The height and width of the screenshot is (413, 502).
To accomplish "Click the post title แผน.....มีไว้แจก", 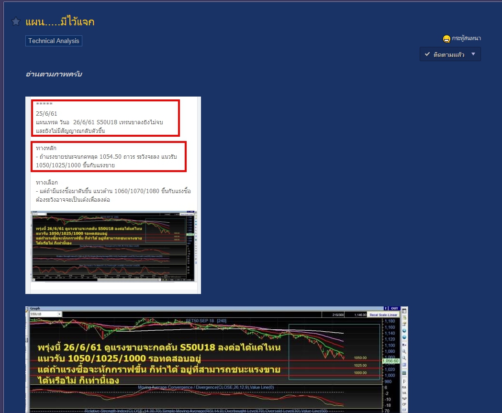I will tap(60, 22).
